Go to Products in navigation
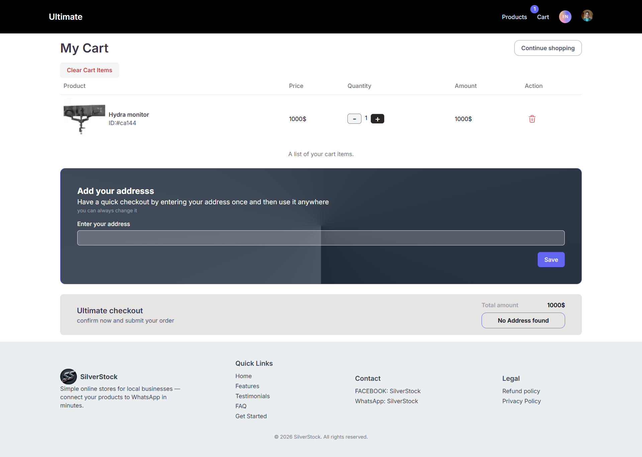 click(x=514, y=17)
